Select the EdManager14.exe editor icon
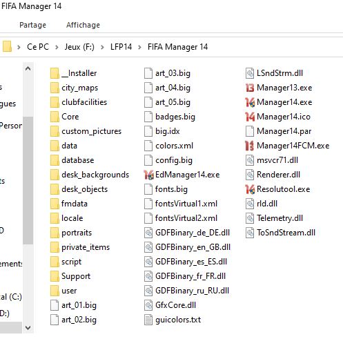The image size is (343, 339). (x=148, y=175)
